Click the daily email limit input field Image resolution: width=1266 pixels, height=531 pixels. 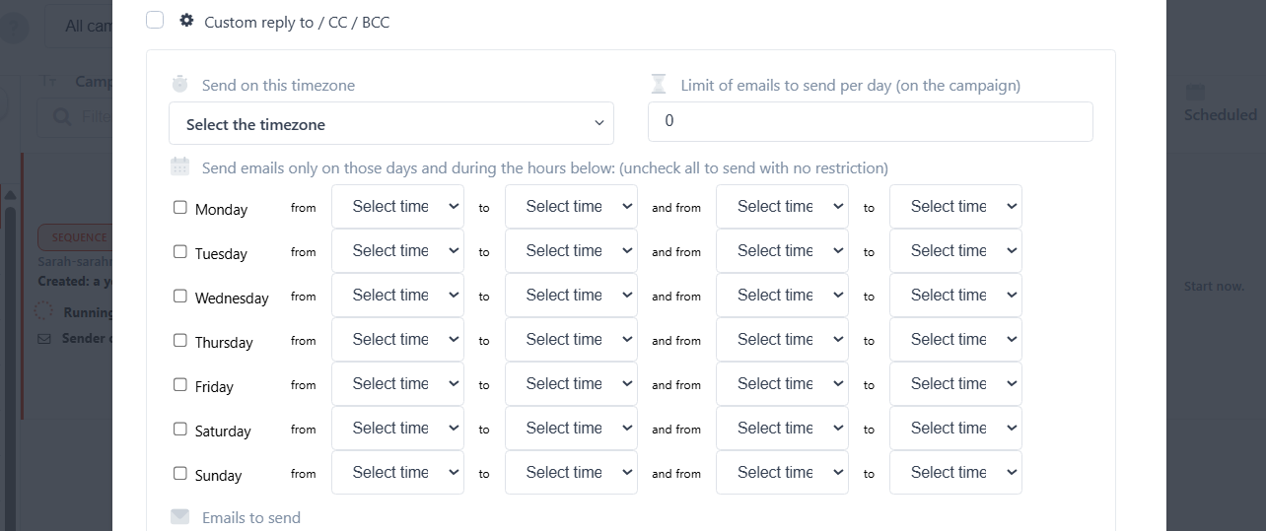(870, 121)
